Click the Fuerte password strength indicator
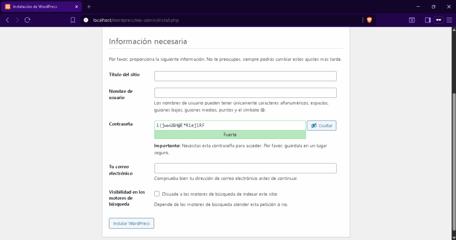Viewport: 456px width, 240px height. coord(230,135)
